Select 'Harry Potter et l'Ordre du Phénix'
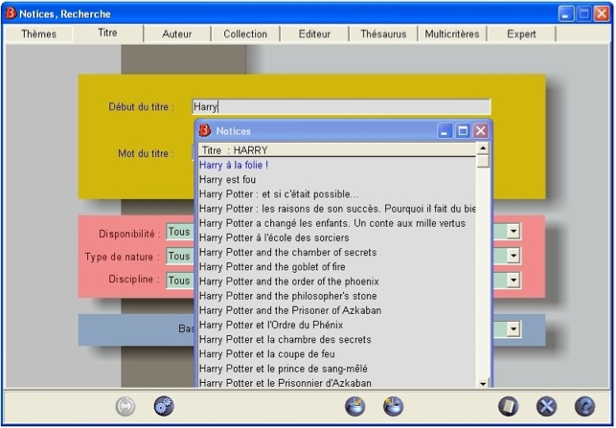Screen dimensions: 616x428 tap(337, 325)
